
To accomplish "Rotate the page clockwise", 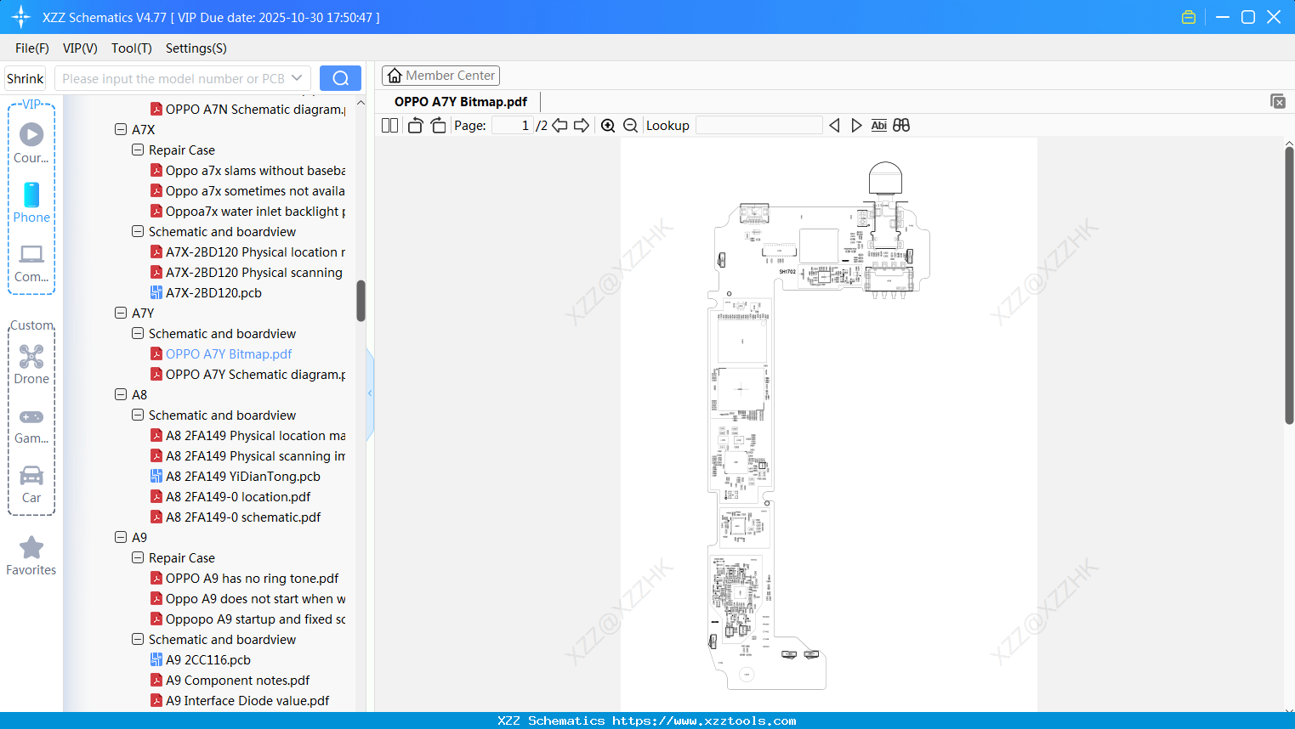I will (439, 126).
